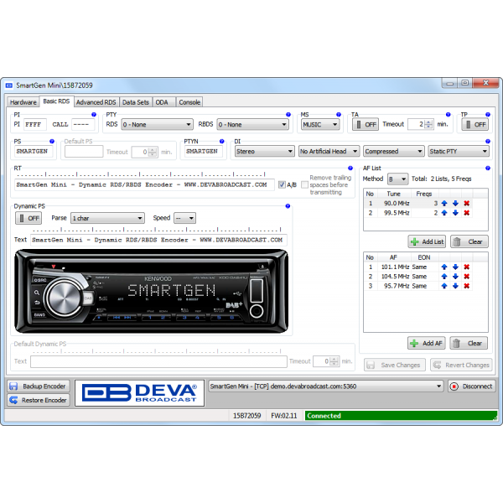Click the RT radio text input field
Screen dimensions: 503x503
point(144,184)
